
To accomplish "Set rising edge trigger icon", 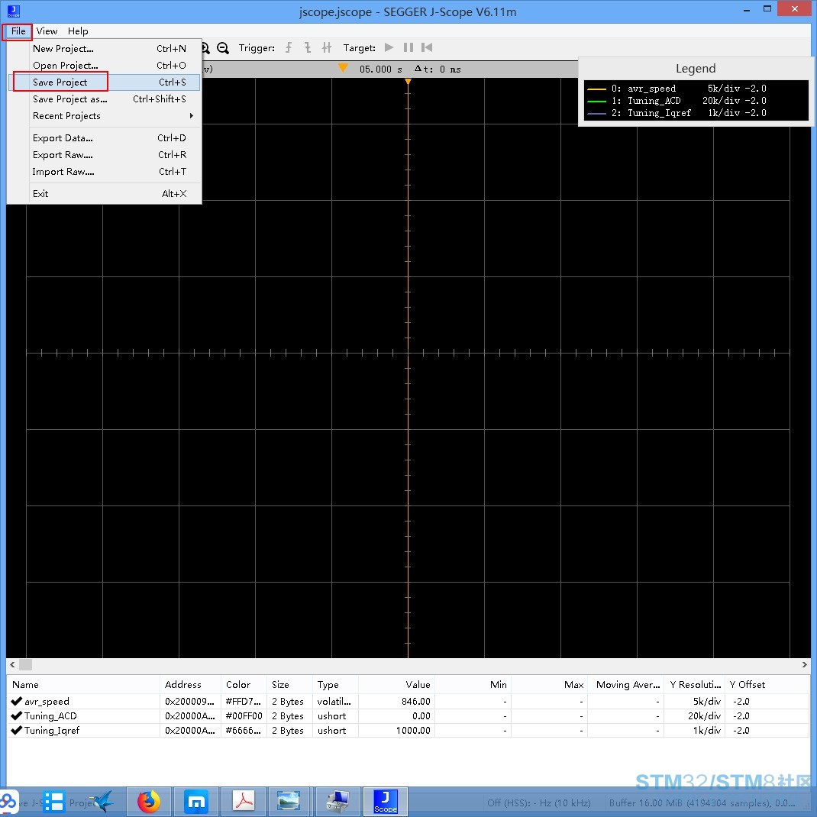I will (x=289, y=48).
